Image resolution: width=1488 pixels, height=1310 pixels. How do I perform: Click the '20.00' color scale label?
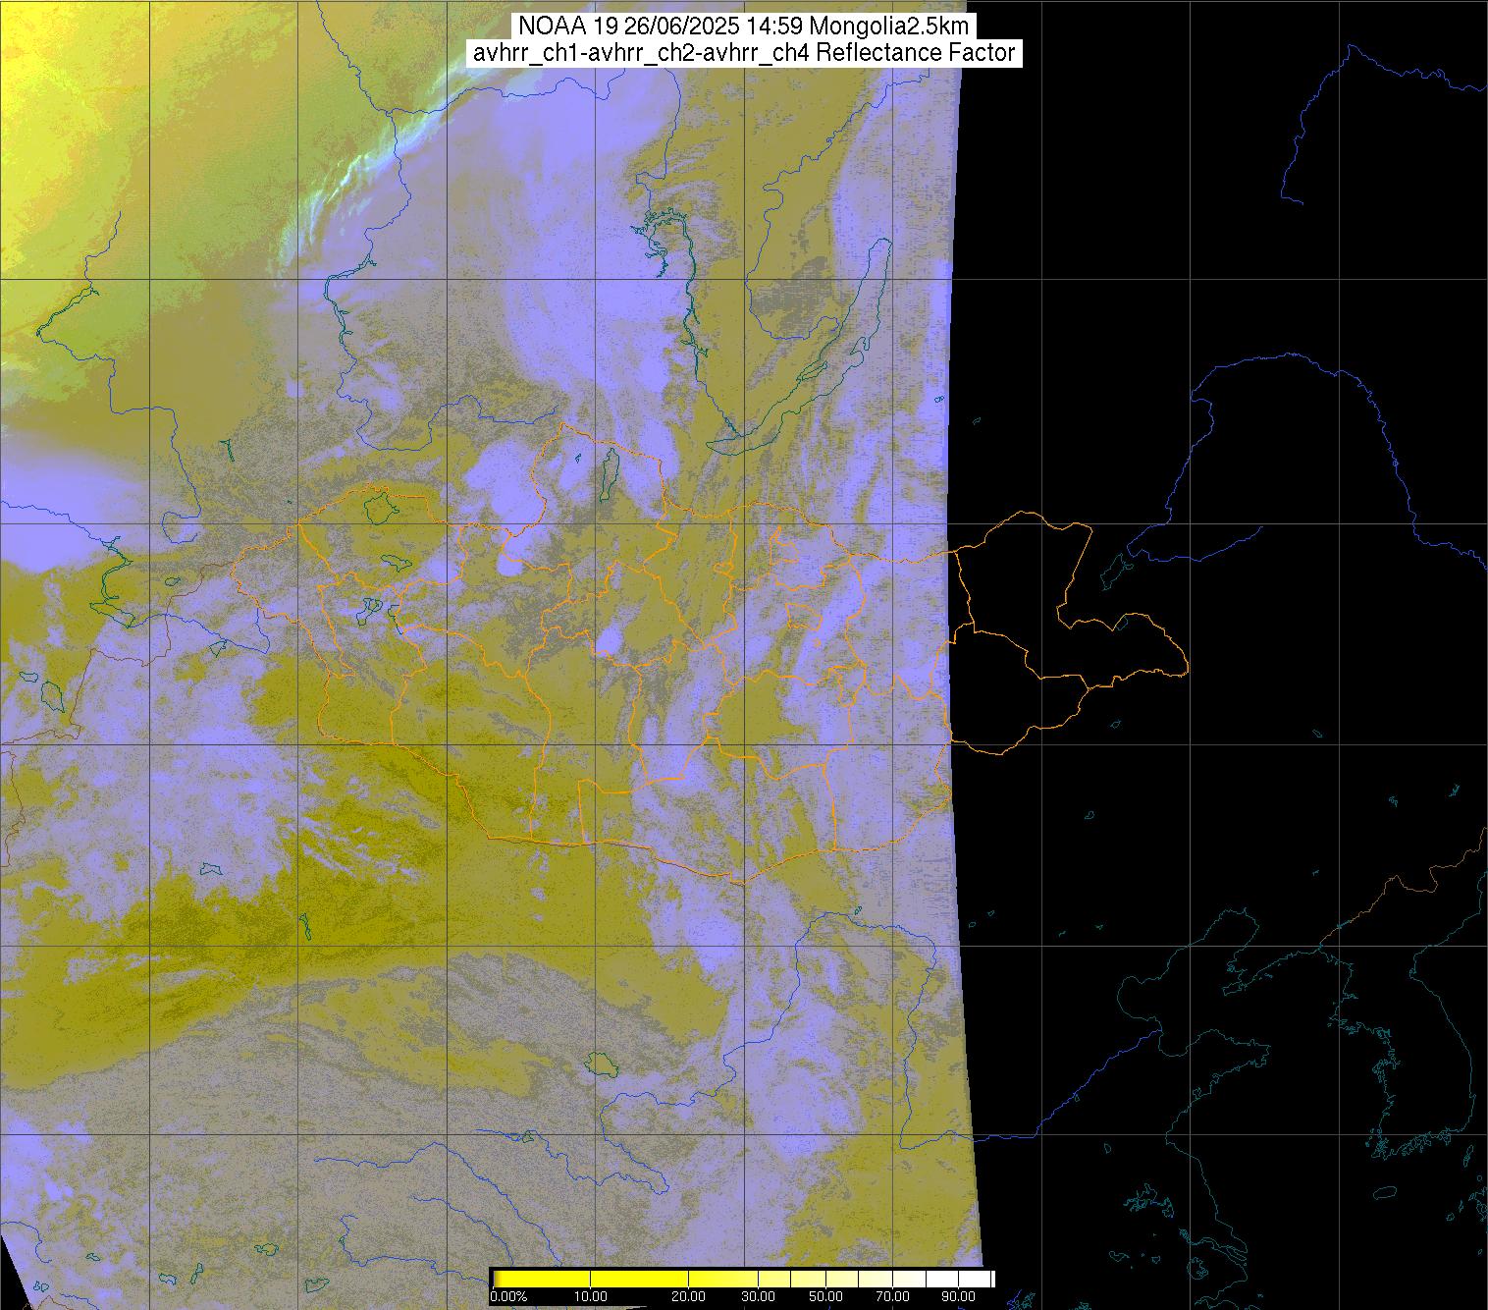[688, 1297]
